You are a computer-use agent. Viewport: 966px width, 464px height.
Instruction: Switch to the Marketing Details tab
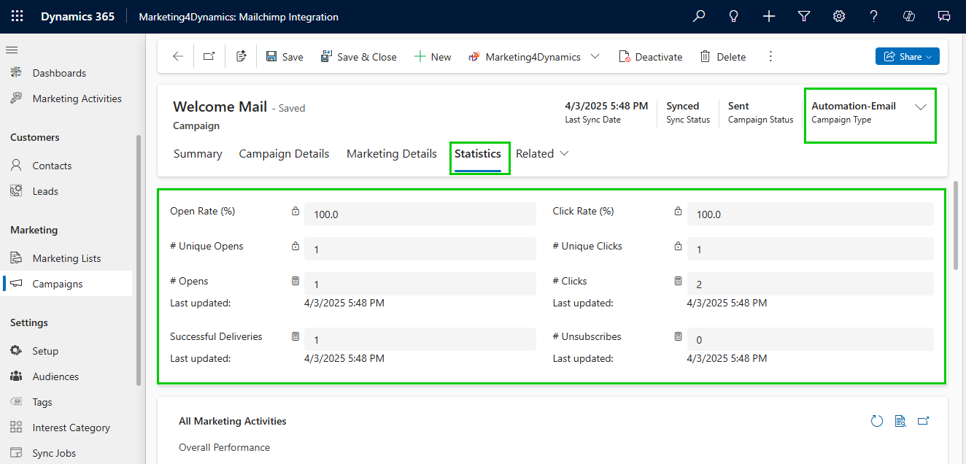[392, 153]
